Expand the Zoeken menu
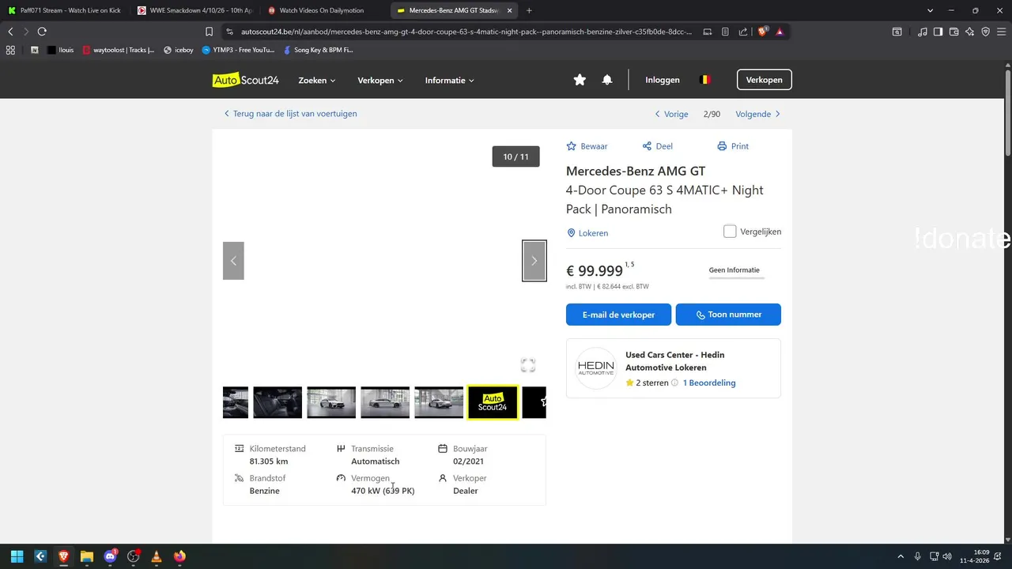This screenshot has height=569, width=1012. 317,80
